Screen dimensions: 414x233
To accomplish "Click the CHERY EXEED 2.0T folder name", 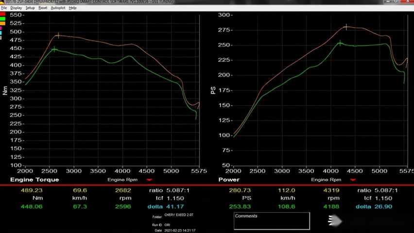I will [x=179, y=215].
